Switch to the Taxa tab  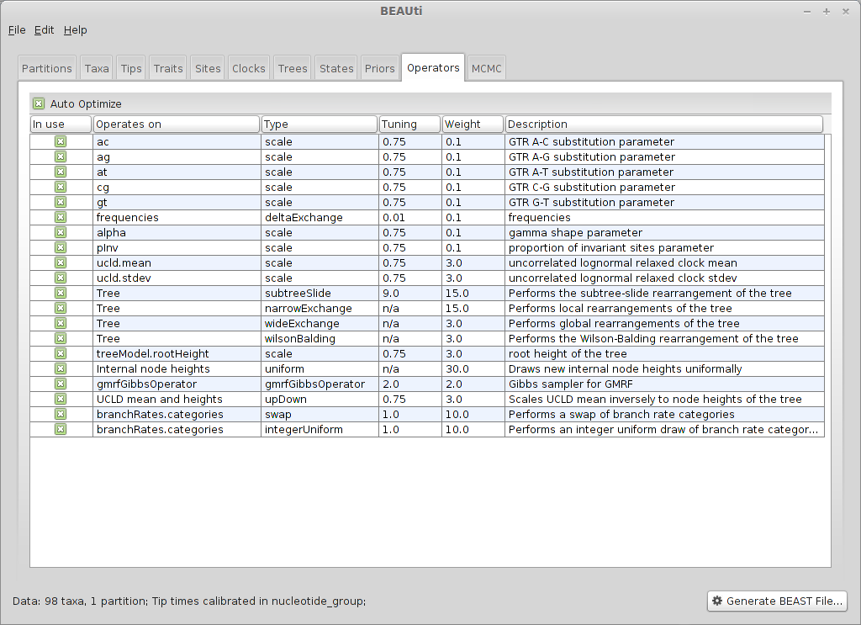97,69
